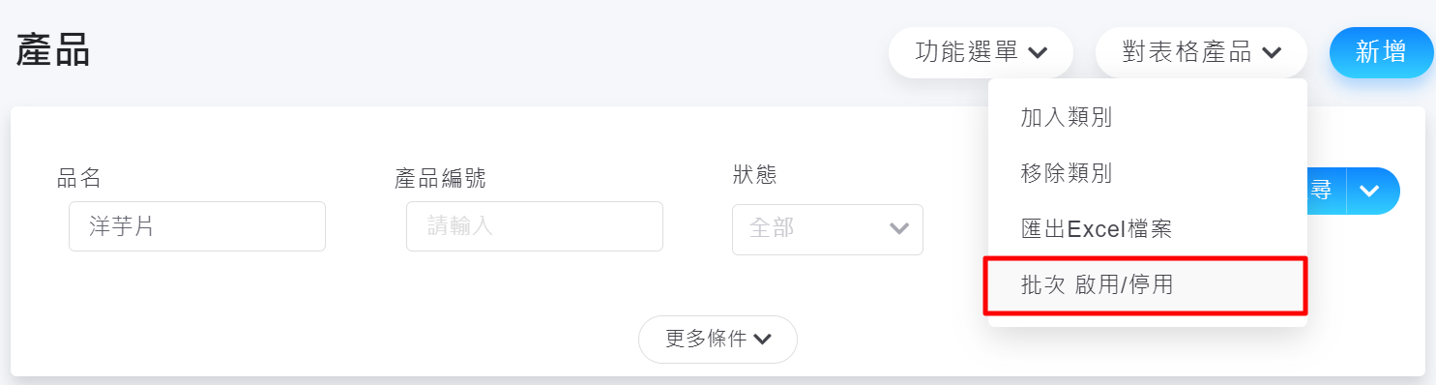Click the 品名 field label
Viewport: 1436px width, 385px height.
(79, 178)
